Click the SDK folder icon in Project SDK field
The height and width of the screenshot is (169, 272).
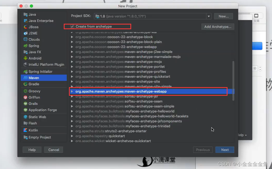coord(98,16)
